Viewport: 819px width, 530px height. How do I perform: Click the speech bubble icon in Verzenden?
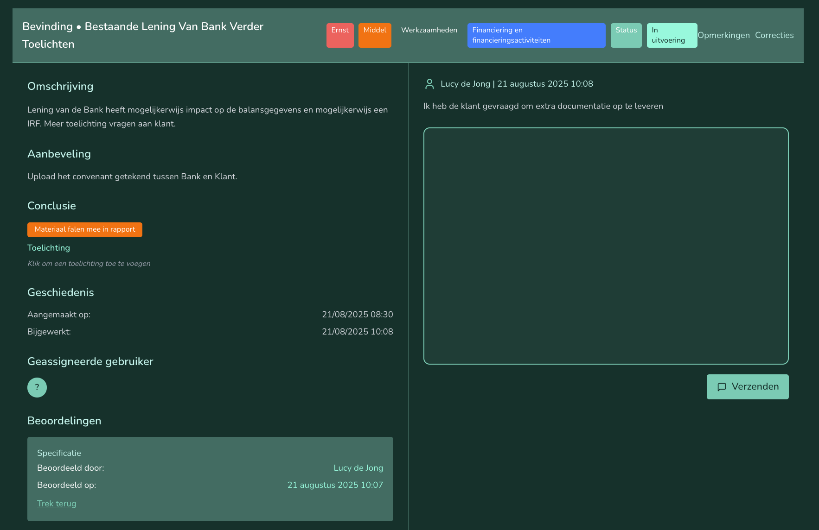coord(722,387)
